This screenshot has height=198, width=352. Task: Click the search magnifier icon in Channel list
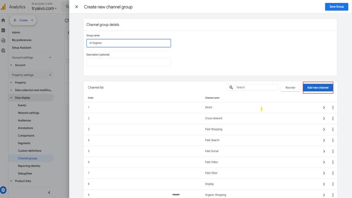231,87
